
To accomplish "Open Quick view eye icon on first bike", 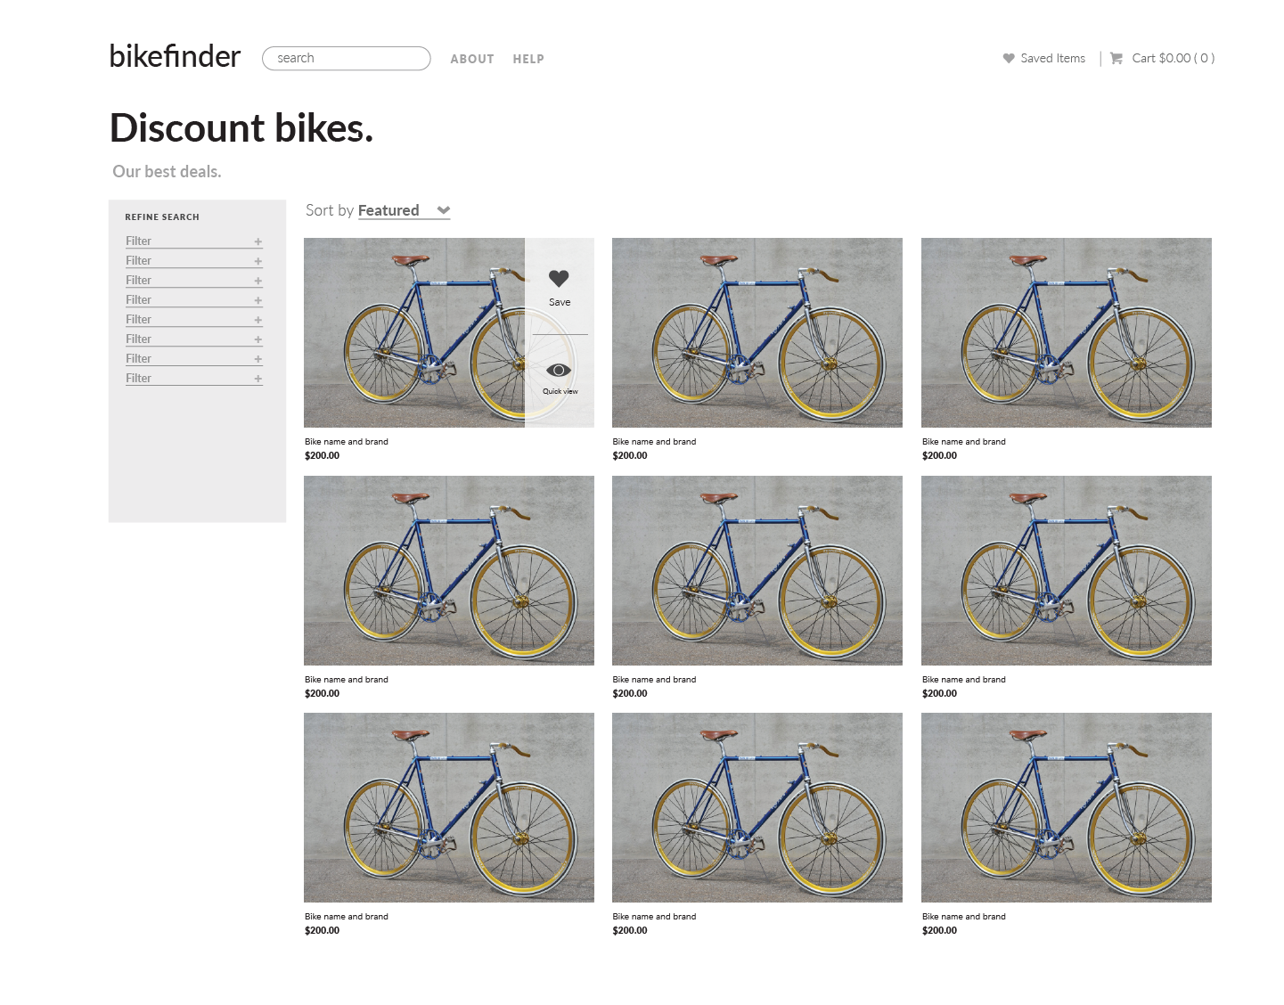I will pyautogui.click(x=559, y=371).
